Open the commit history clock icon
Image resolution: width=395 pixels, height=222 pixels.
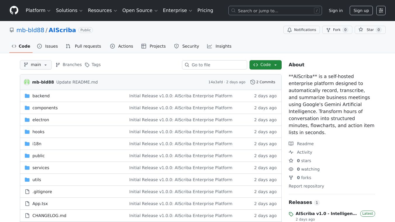(252, 82)
